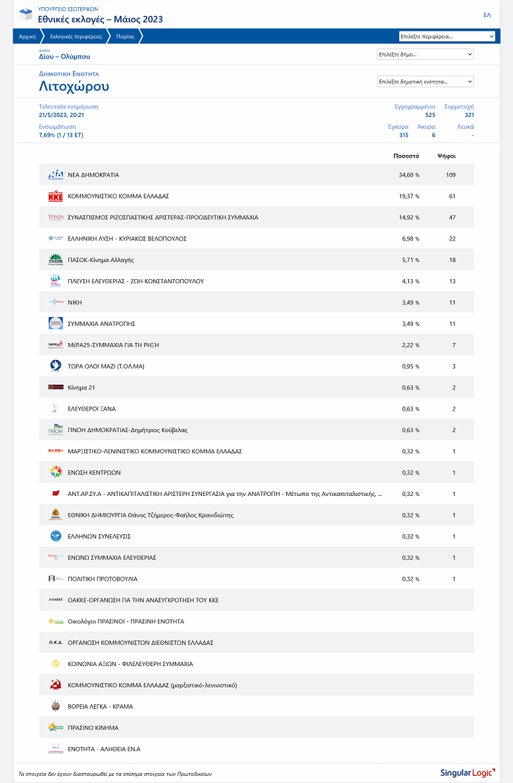Expand the 'Επιλέξτε δημοτική ενότητα' dropdown

pyautogui.click(x=425, y=81)
